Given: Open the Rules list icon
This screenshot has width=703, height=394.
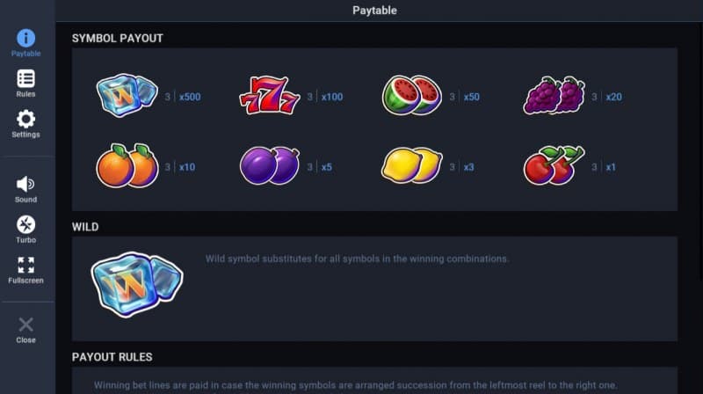Looking at the screenshot, I should [x=26, y=79].
